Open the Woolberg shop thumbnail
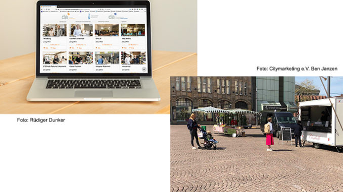This screenshot has width=343, height=192. (55, 30)
